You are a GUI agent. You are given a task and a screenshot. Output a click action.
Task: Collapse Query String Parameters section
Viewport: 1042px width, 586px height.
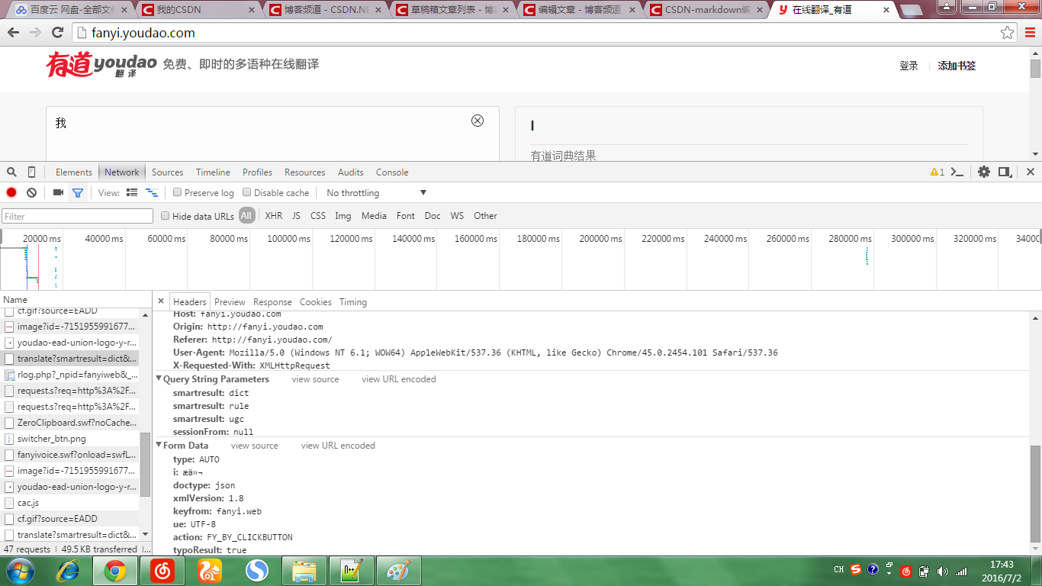159,379
